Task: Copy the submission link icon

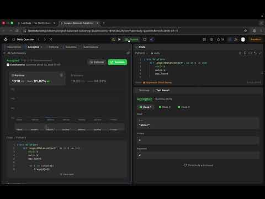Action: click(128, 53)
